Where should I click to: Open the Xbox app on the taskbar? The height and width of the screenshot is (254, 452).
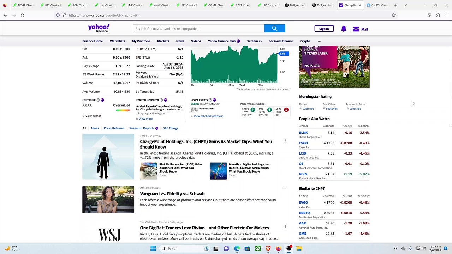click(258, 248)
